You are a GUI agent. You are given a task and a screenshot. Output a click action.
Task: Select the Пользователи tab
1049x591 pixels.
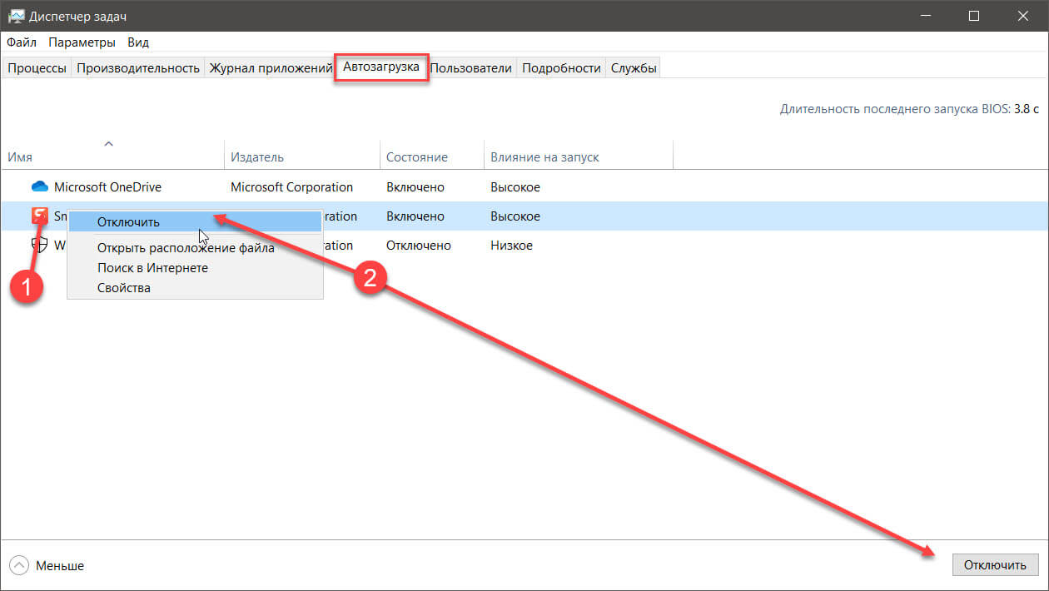pos(471,68)
